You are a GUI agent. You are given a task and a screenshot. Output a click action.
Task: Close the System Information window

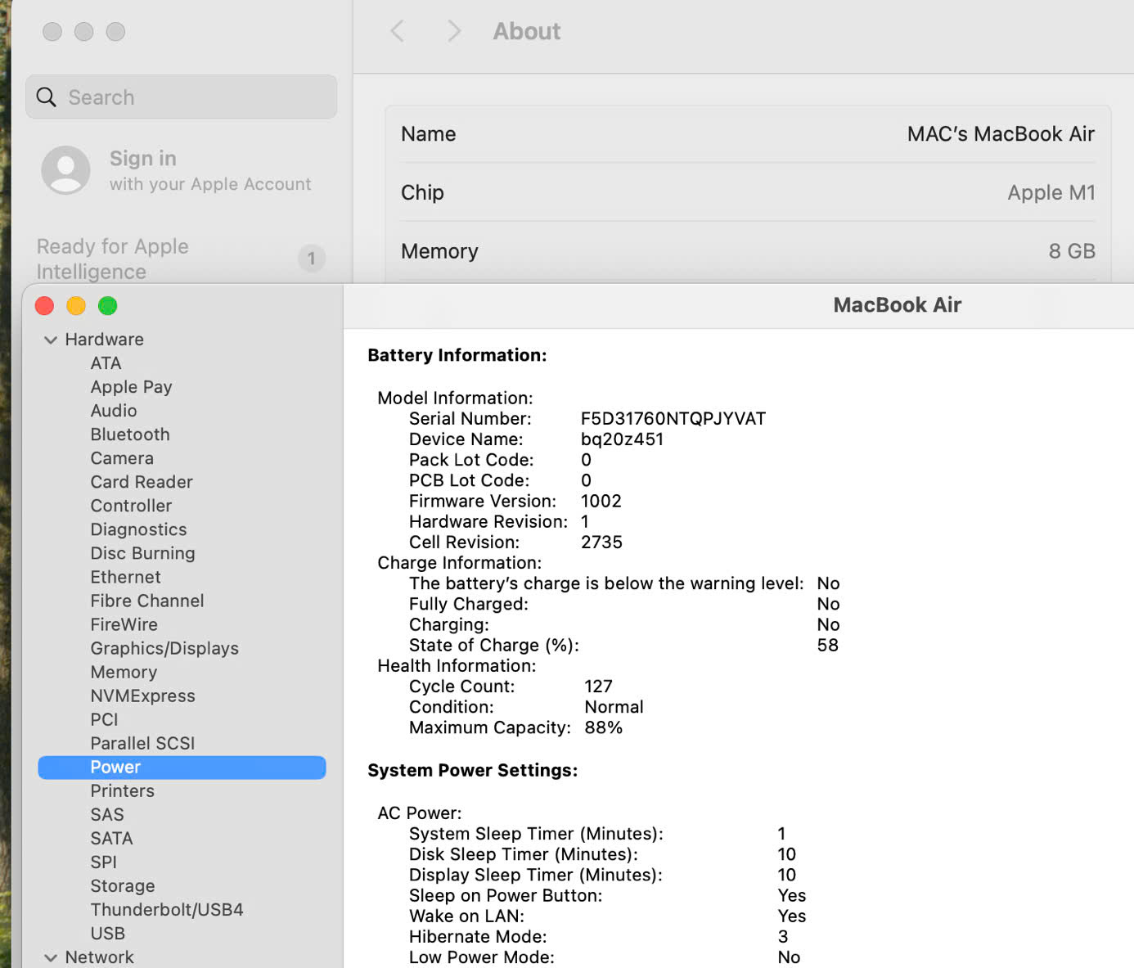[x=45, y=306]
